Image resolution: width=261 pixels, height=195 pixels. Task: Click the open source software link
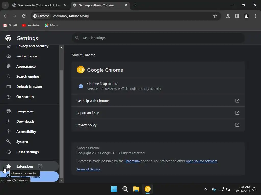click(202, 161)
